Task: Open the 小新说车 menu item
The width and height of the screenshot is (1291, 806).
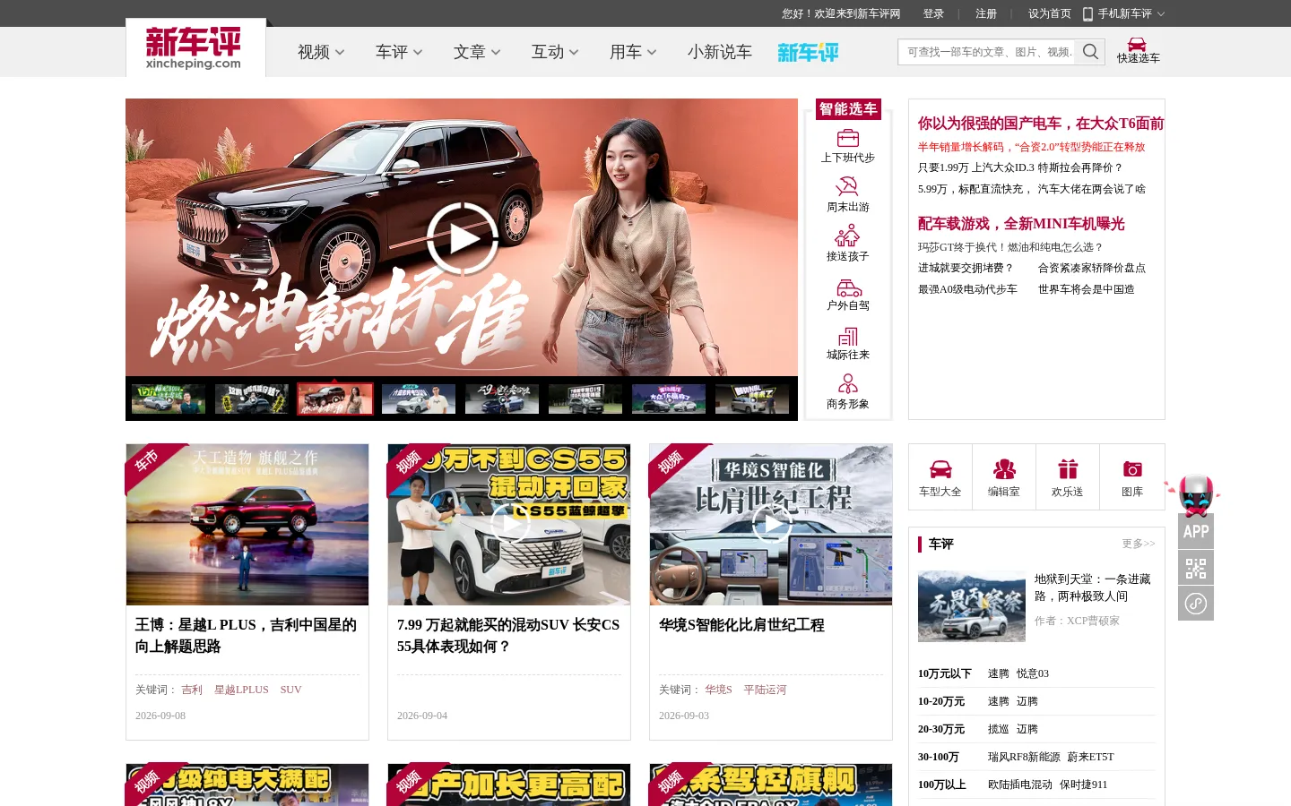Action: click(720, 52)
